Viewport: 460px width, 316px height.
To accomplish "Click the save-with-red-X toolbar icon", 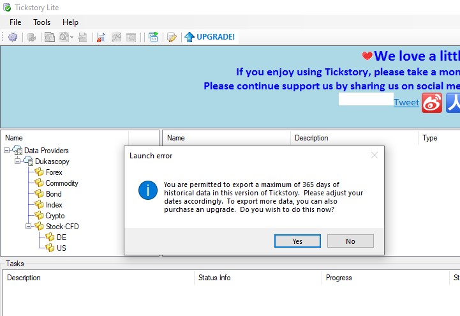I will [101, 37].
